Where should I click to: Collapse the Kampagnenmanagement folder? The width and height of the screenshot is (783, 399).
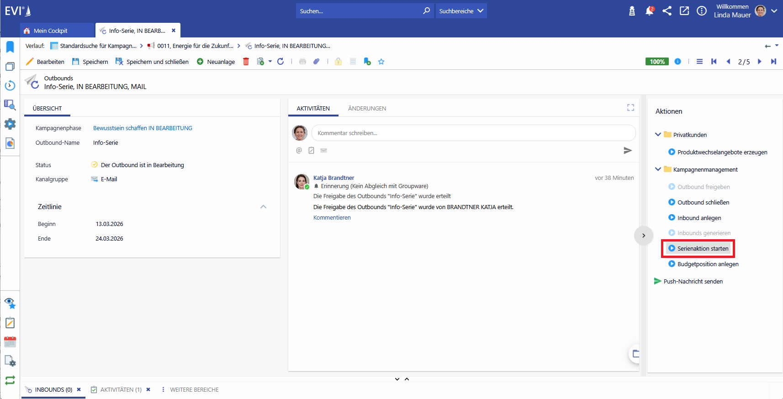coord(658,169)
